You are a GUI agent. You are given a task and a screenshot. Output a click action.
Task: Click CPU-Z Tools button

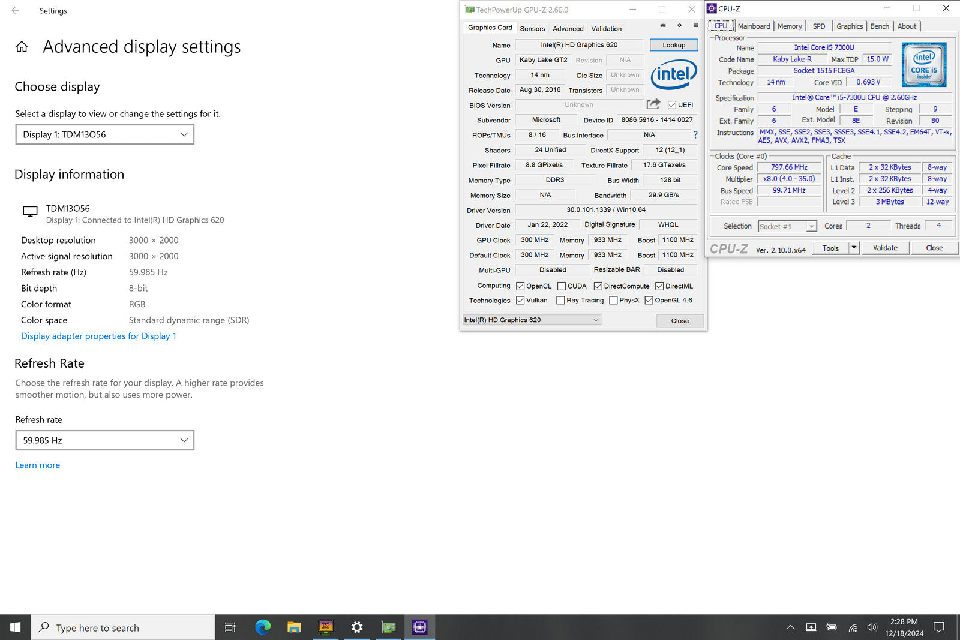(x=830, y=247)
